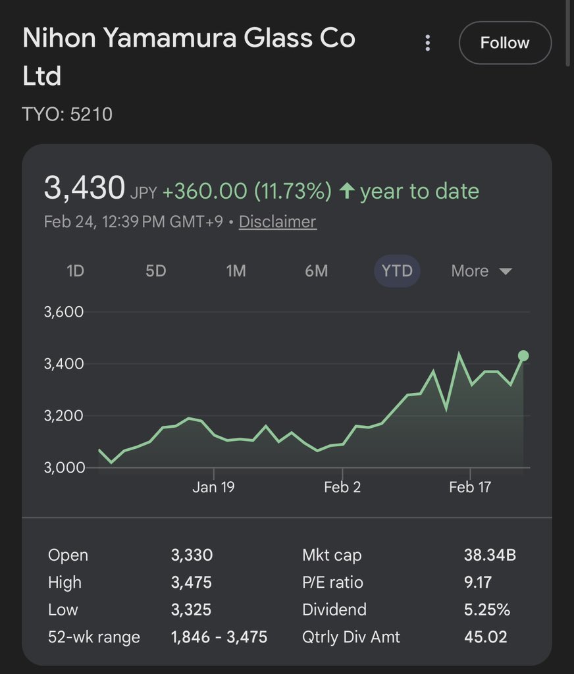The width and height of the screenshot is (574, 674).
Task: Click the Follow button
Action: 505,43
